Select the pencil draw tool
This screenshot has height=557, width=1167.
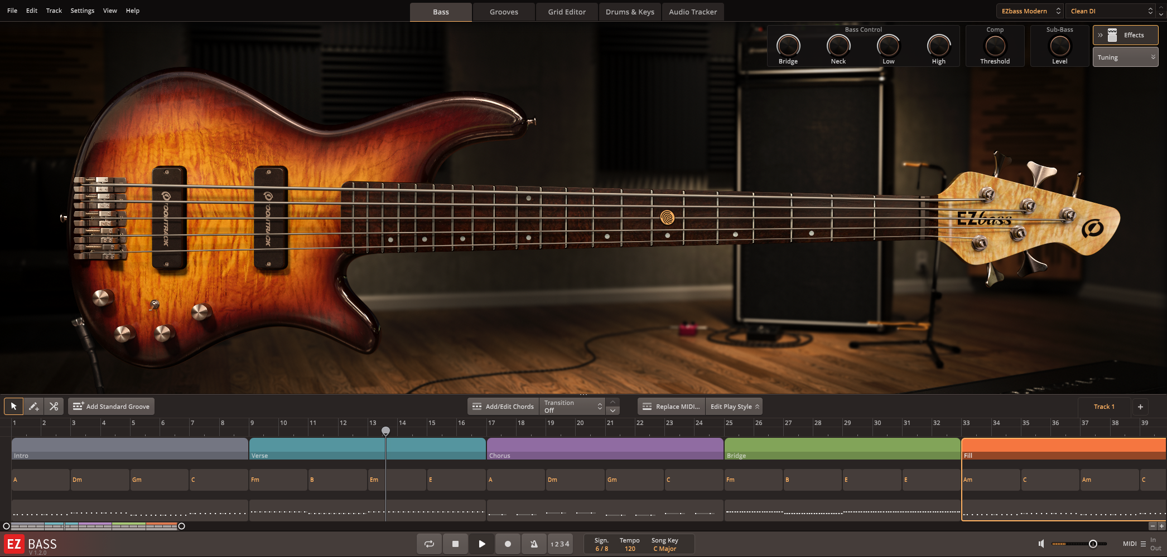(33, 406)
